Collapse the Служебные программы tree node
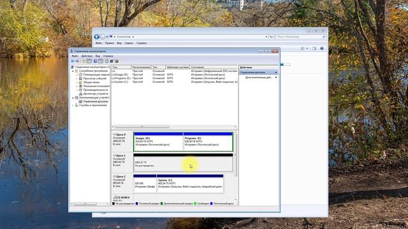Viewport: 408px width, 229px height. pos(73,71)
